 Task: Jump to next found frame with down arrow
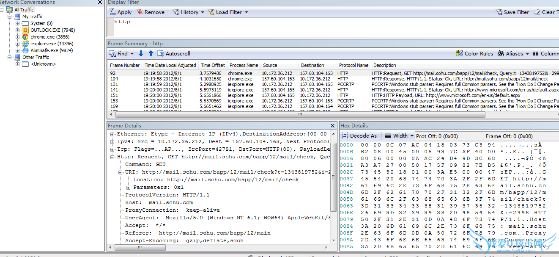[141, 54]
